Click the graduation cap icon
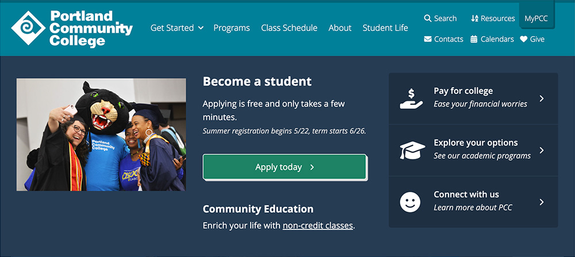This screenshot has width=575, height=257. 412,150
